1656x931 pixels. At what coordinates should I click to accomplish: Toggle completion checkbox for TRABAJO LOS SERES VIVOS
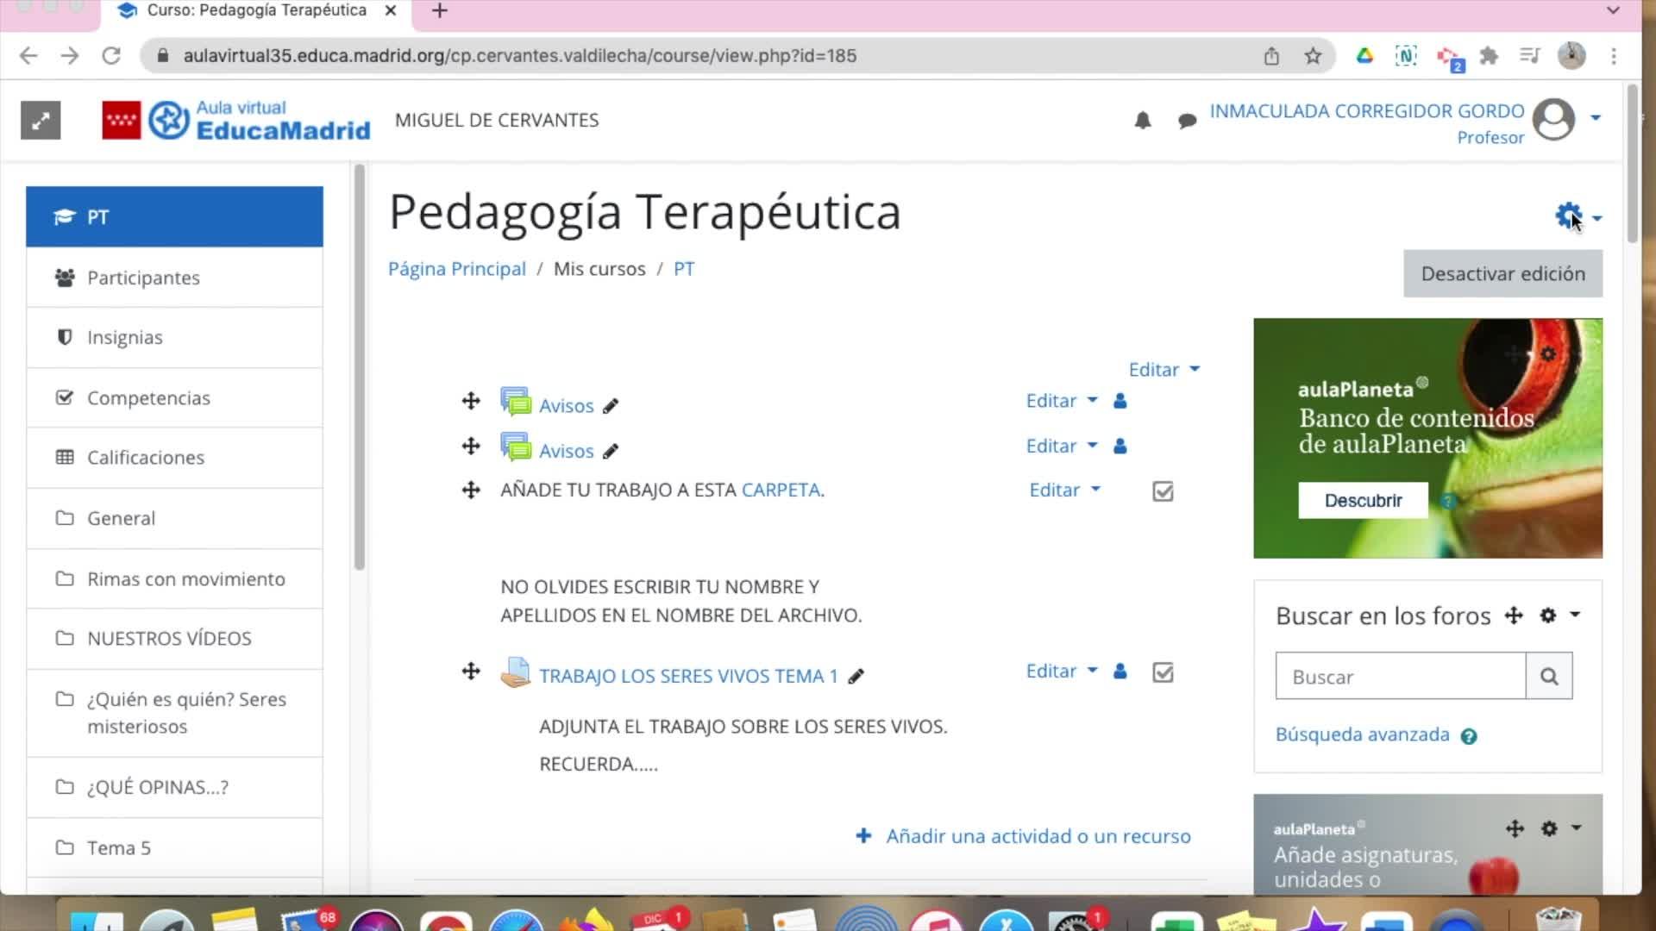pyautogui.click(x=1163, y=672)
